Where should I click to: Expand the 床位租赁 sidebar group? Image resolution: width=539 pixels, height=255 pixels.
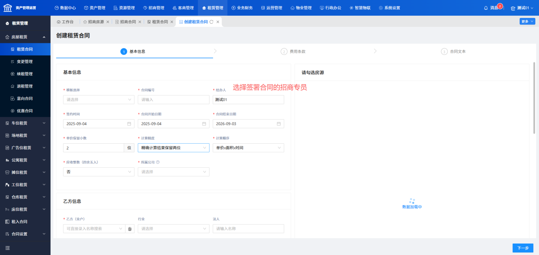(25, 209)
